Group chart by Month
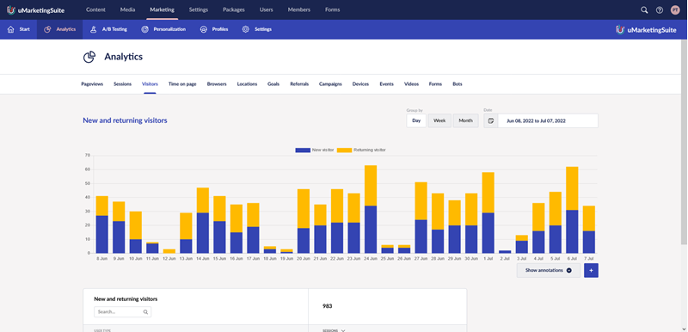The height and width of the screenshot is (332, 688). click(x=465, y=120)
